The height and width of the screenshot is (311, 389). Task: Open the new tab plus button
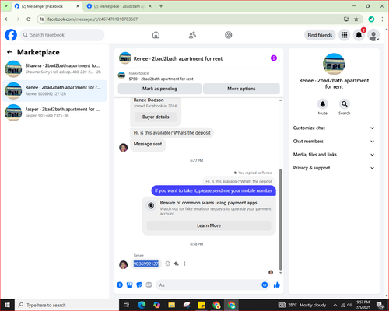(x=161, y=6)
